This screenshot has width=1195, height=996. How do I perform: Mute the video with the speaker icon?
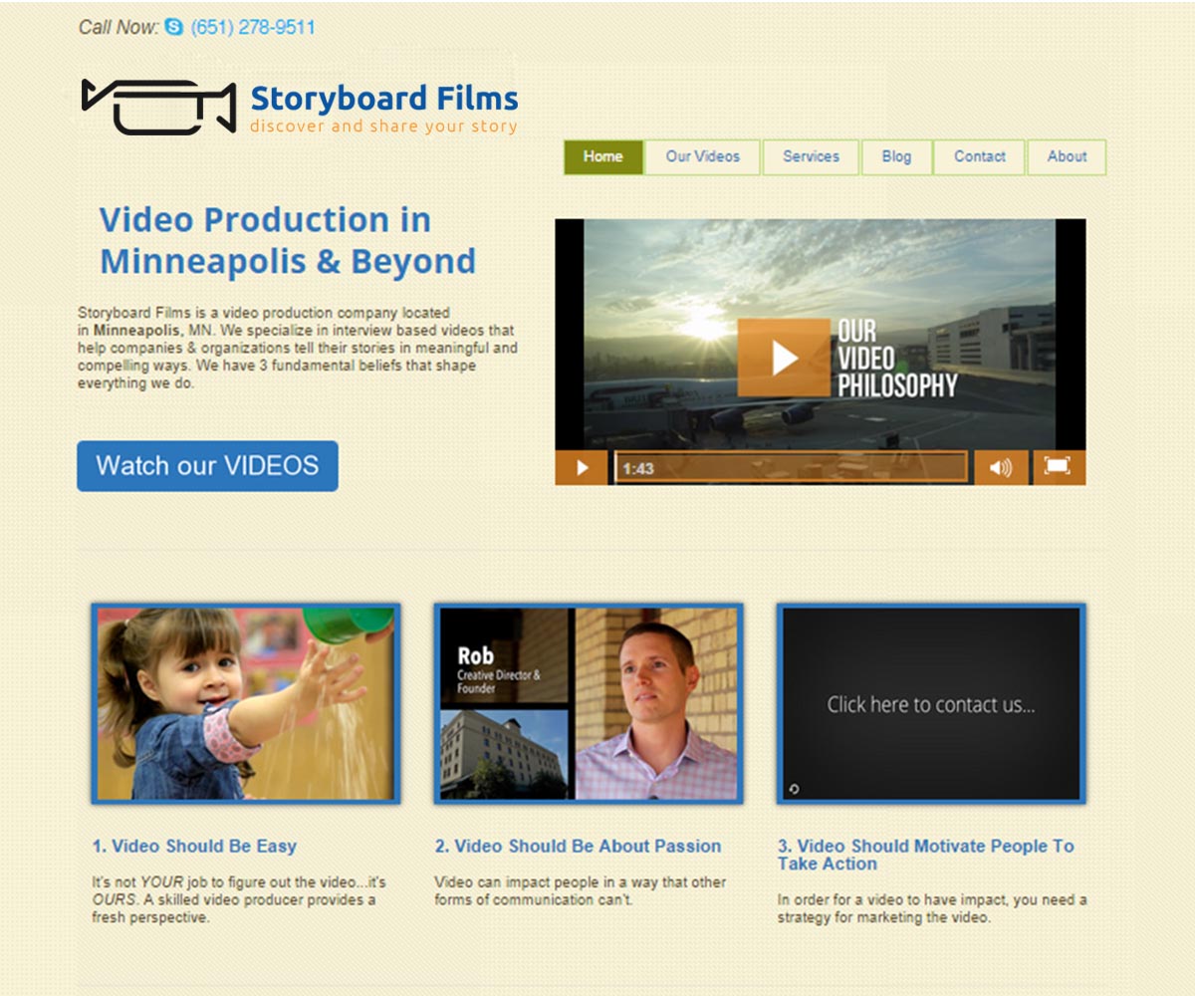pos(1000,467)
